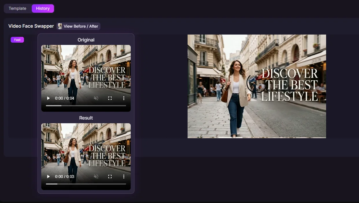Viewport: 359px width, 203px height.
Task: Click the Original video time display 0:00 / 0:04
Action: pos(65,98)
